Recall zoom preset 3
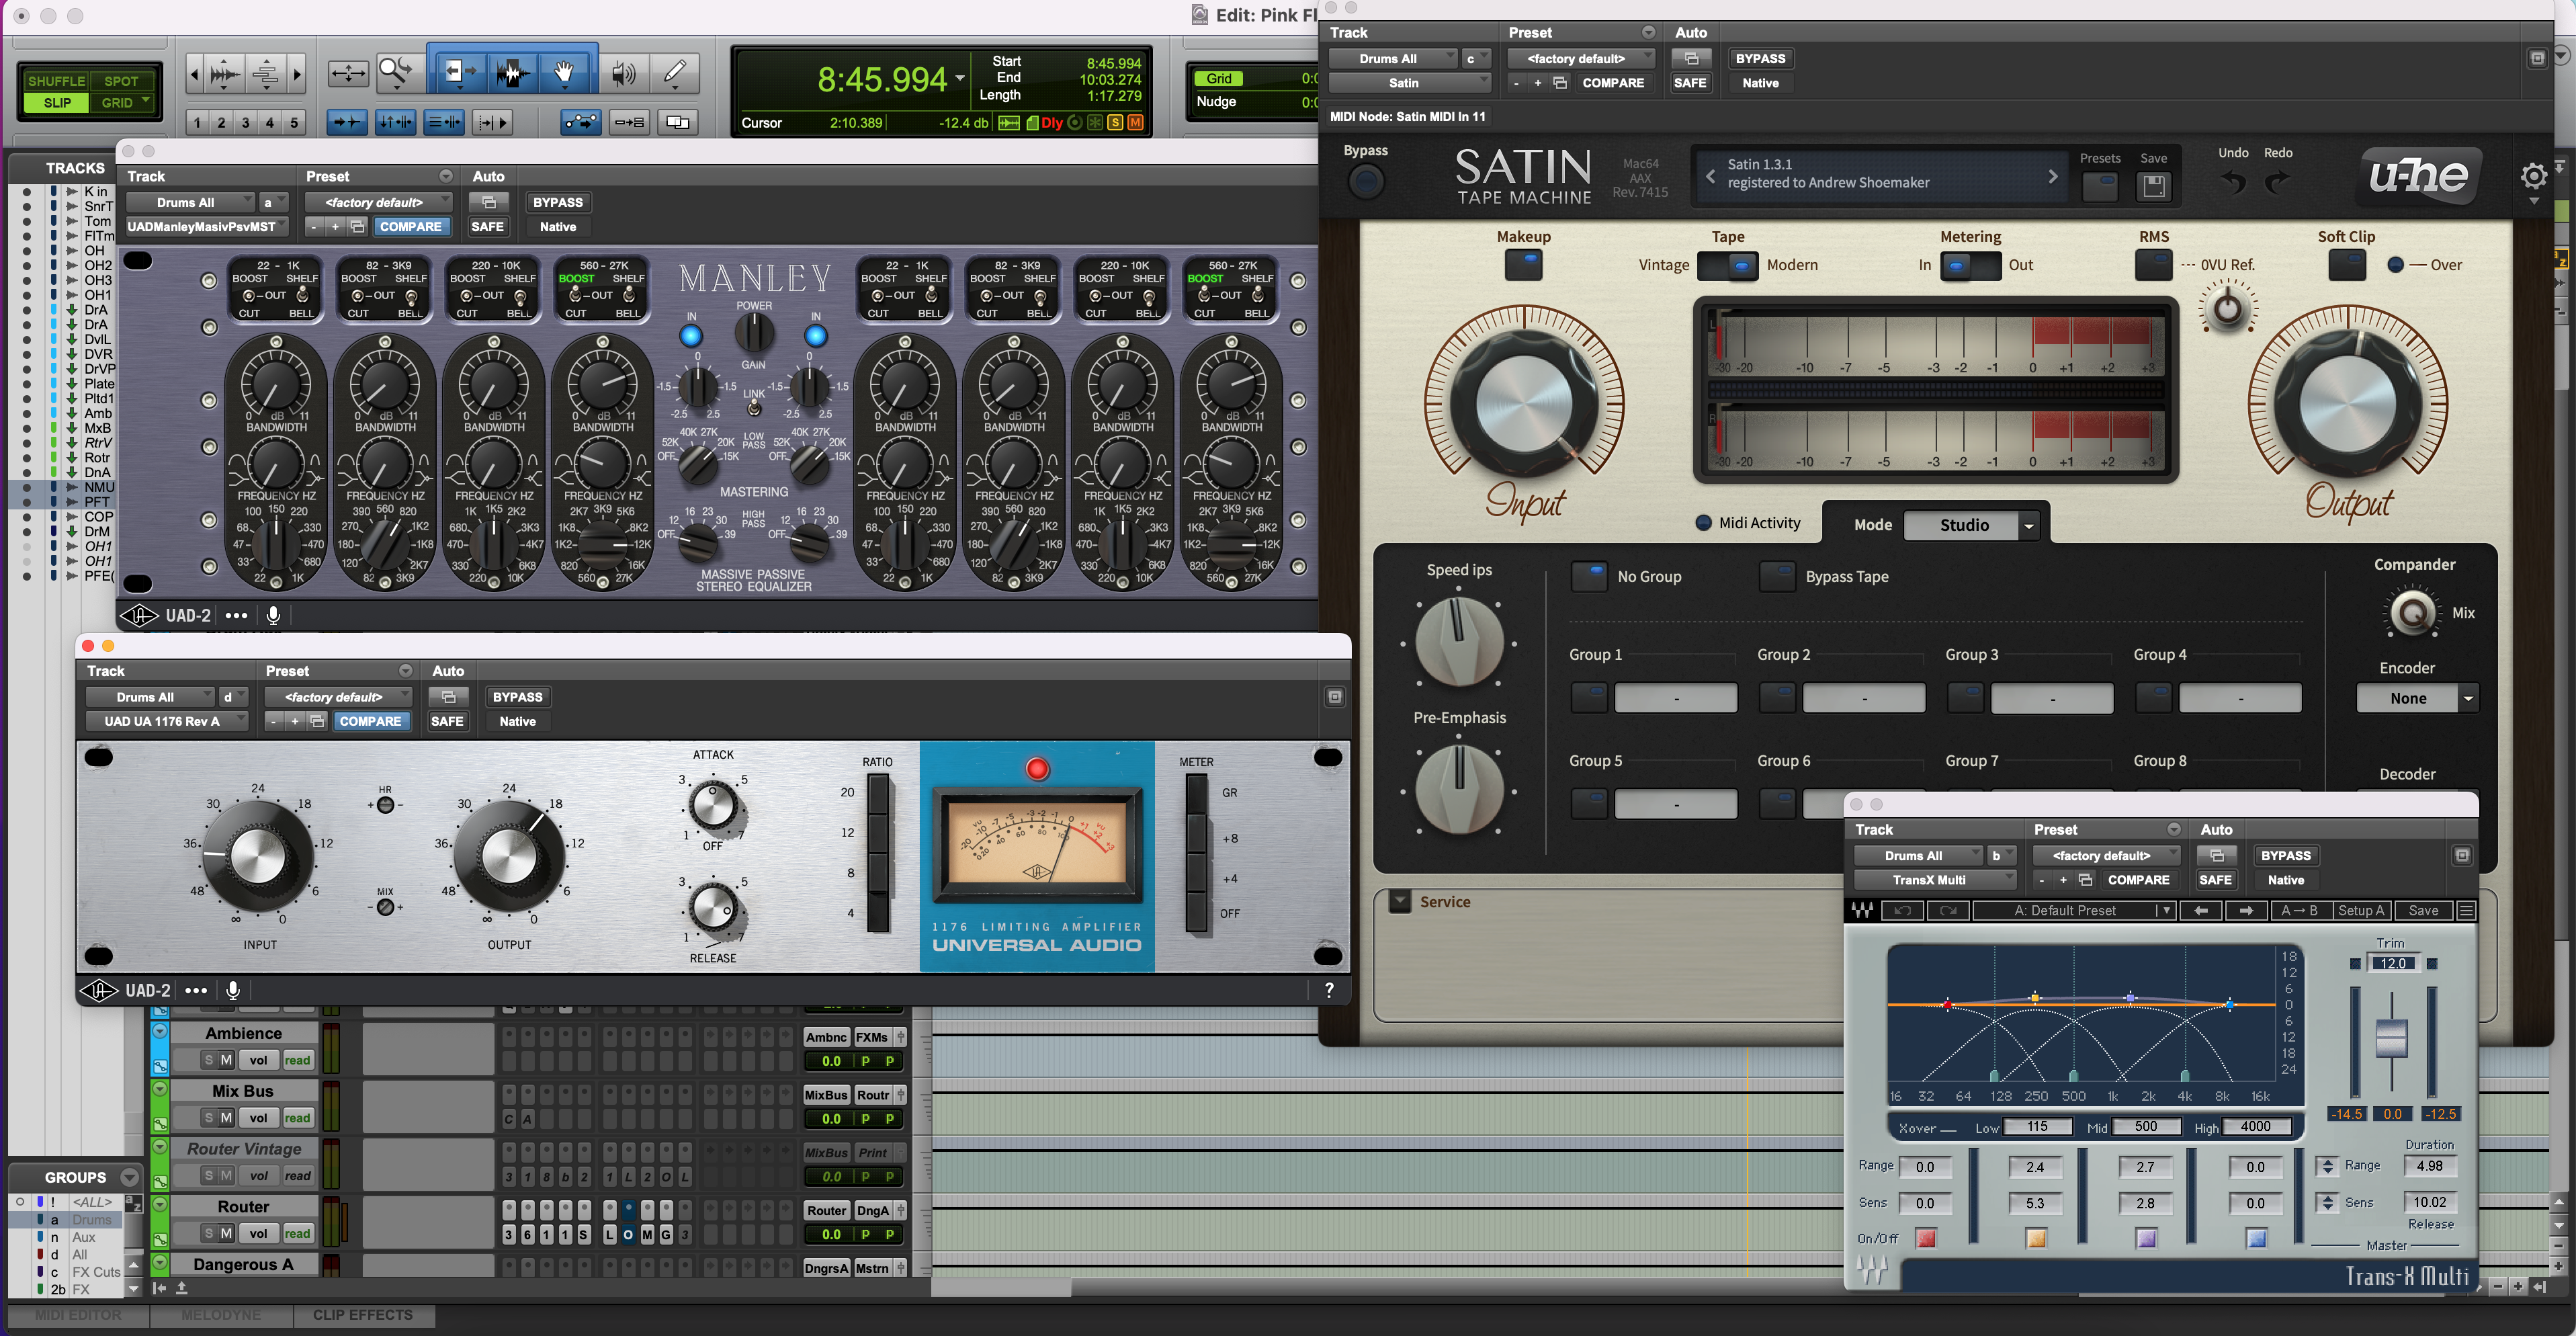Screen dimensions: 2576x1336 (x=245, y=122)
